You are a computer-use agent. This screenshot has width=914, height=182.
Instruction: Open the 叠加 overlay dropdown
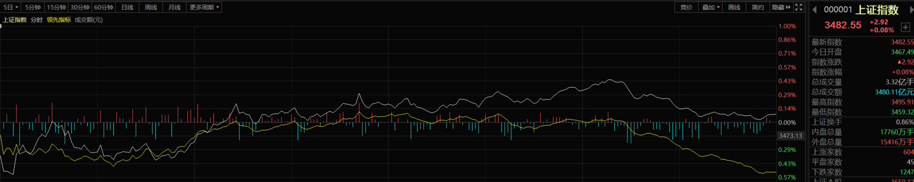point(711,7)
